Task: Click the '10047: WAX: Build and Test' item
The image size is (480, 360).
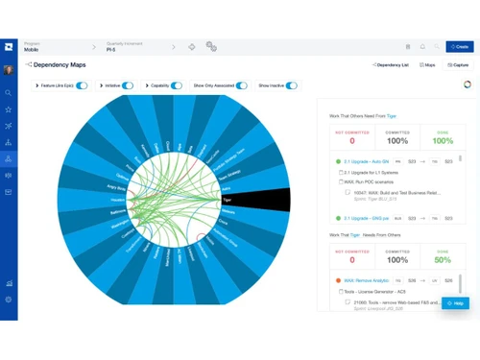Action: point(397,193)
